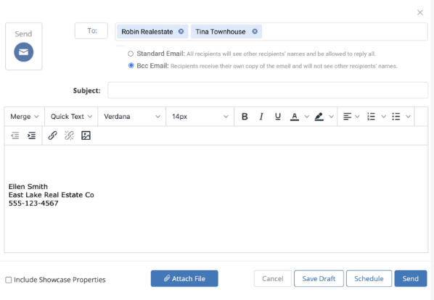Decrease indent with the outdent icon
Screen dimensions: 434x300
click(x=15, y=136)
